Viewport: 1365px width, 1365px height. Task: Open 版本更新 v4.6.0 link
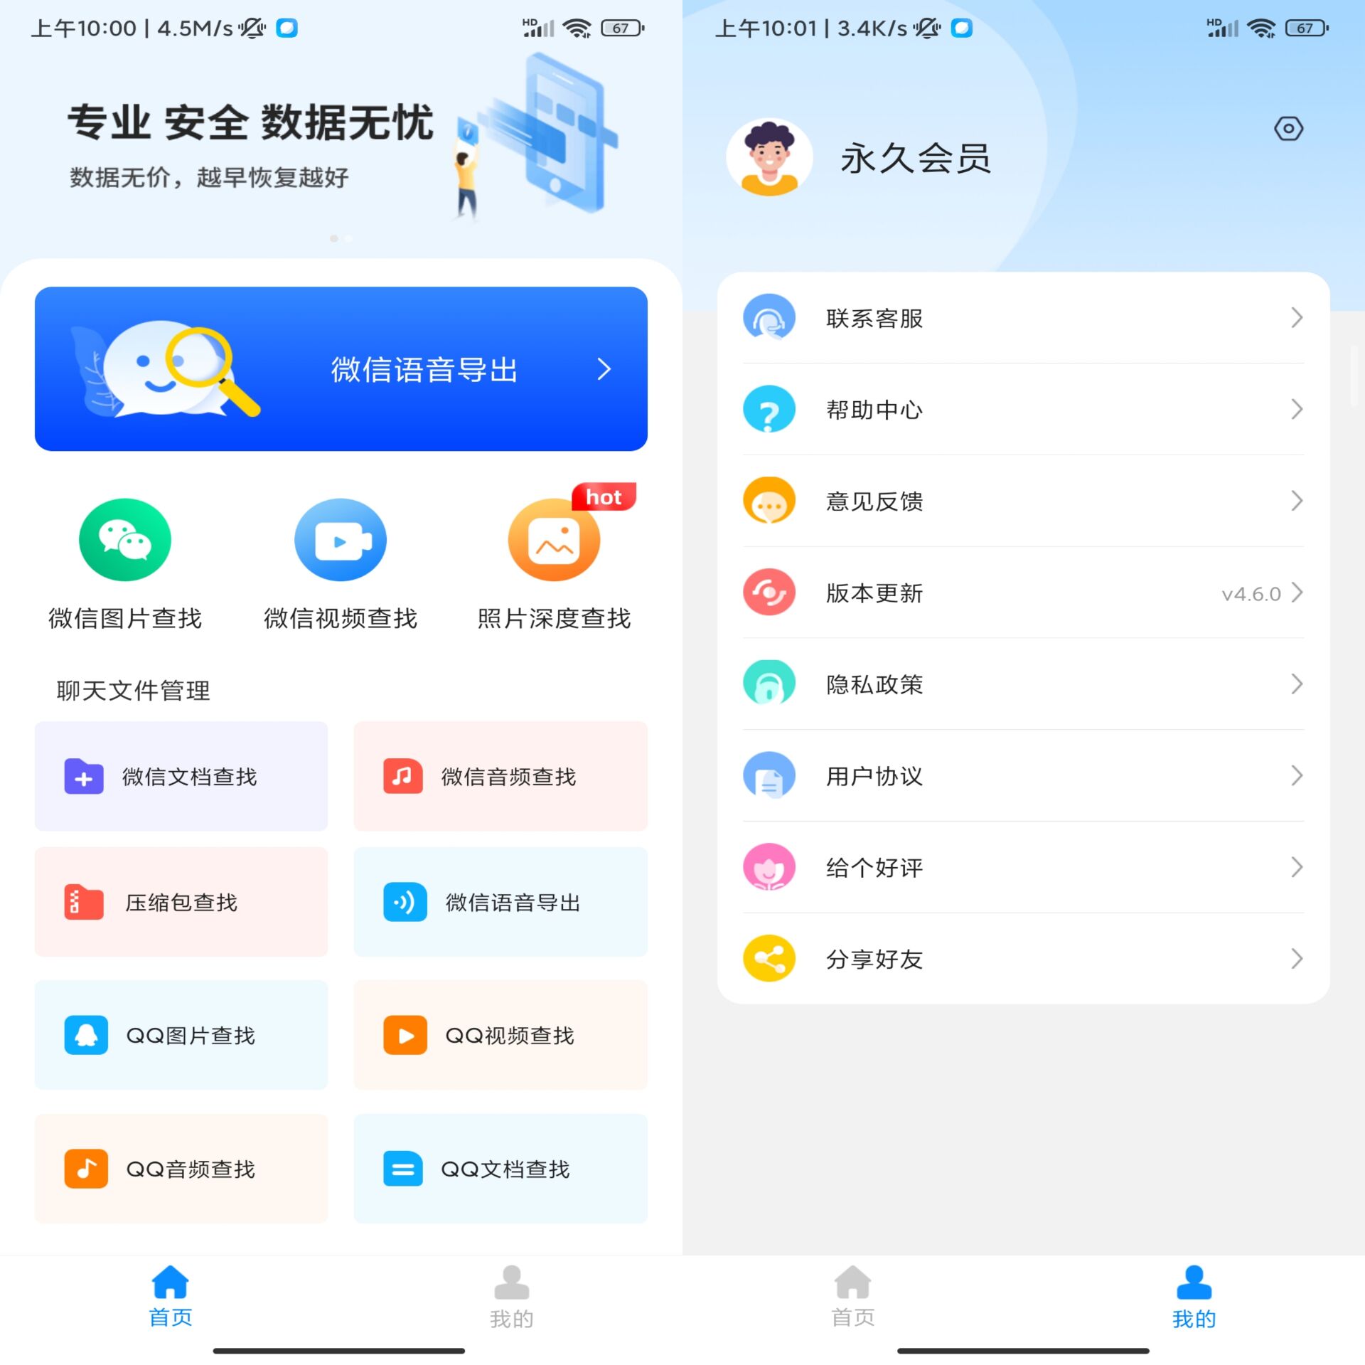pos(1023,593)
